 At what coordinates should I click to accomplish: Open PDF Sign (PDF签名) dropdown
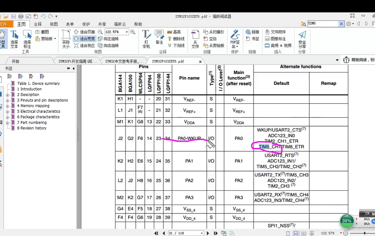coord(235,39)
